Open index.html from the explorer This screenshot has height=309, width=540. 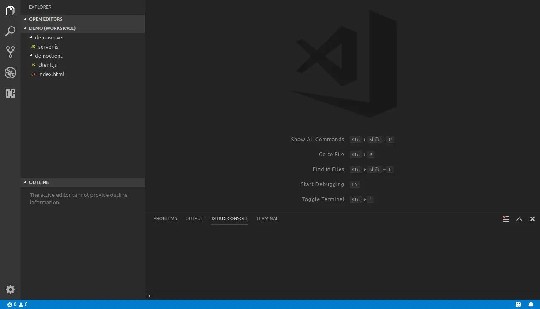point(83,74)
